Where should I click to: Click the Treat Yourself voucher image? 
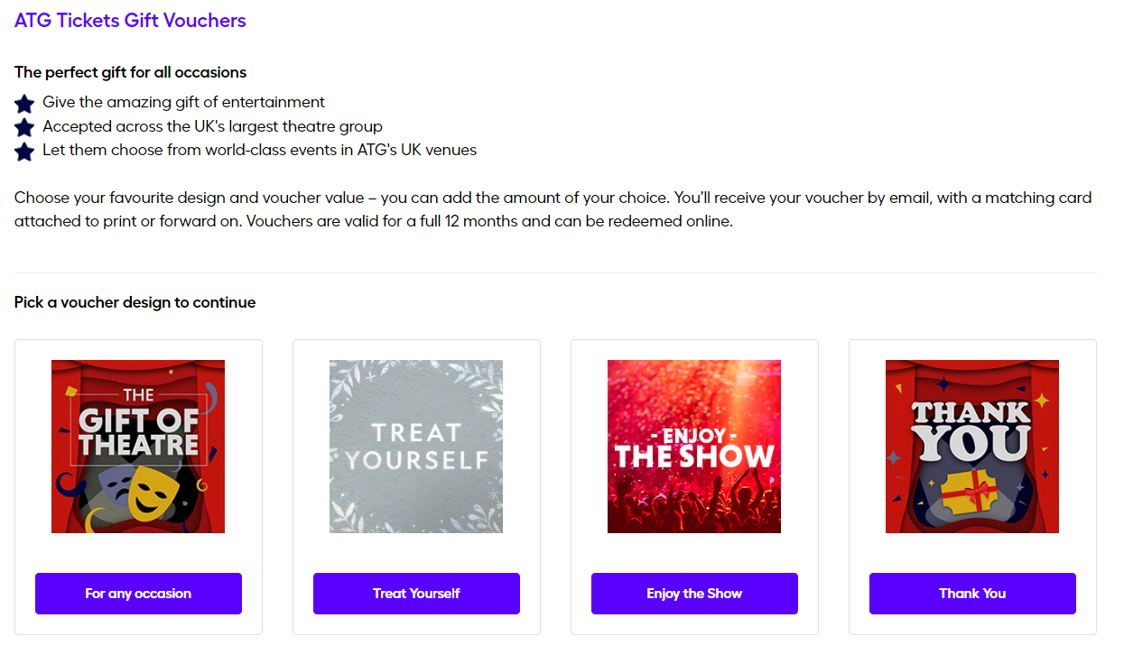[x=415, y=446]
